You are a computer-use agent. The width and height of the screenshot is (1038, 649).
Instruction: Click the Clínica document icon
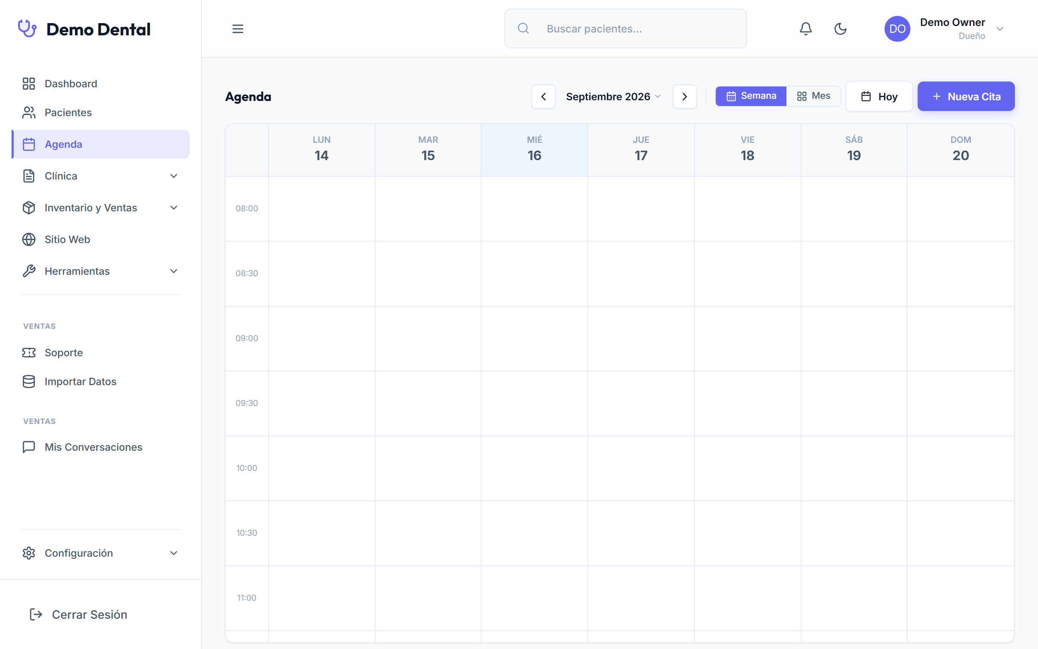coord(29,176)
